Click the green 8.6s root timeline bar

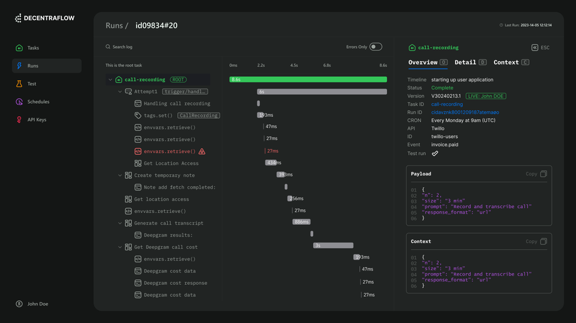click(308, 79)
